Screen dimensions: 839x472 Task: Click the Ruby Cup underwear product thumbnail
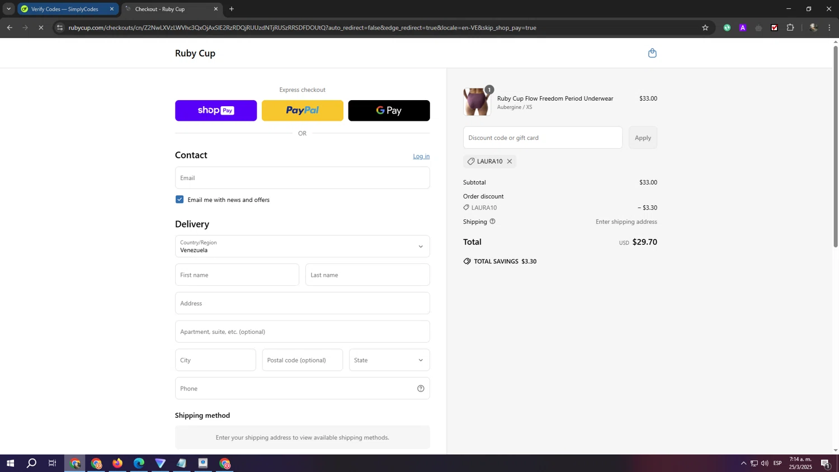pos(477,102)
